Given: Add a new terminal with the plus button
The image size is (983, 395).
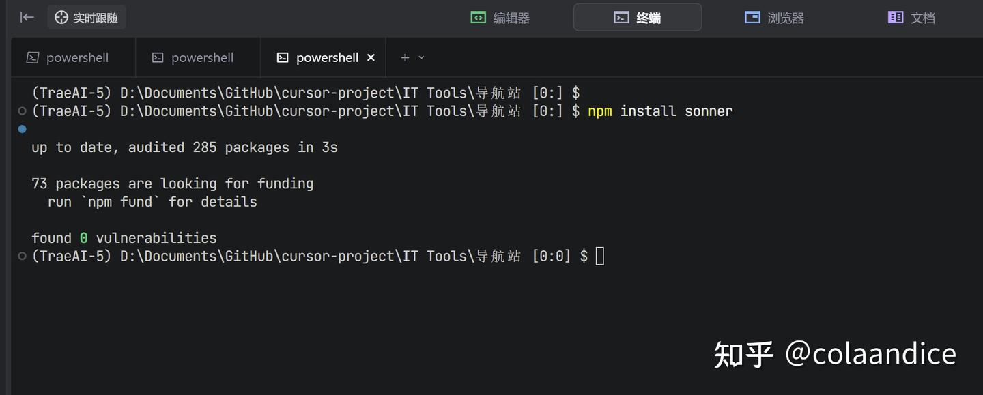Looking at the screenshot, I should click(405, 58).
